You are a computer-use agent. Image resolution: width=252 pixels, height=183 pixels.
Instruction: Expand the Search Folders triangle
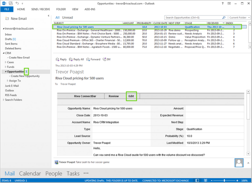pos(4,100)
